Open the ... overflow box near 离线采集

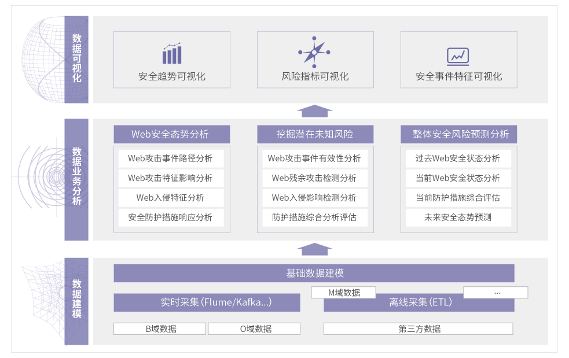497,292
